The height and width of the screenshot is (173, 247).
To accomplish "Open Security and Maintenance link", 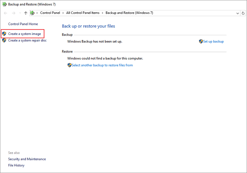I will click(27, 159).
